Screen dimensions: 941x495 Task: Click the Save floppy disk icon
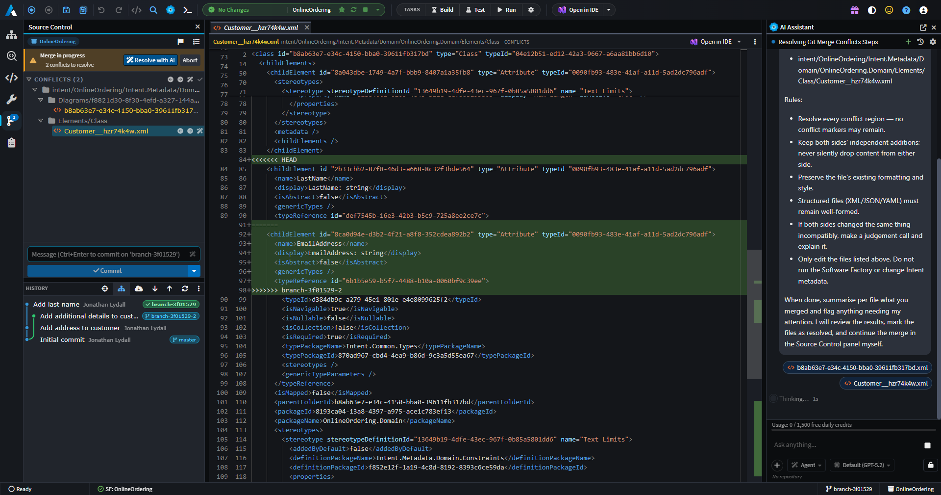67,10
